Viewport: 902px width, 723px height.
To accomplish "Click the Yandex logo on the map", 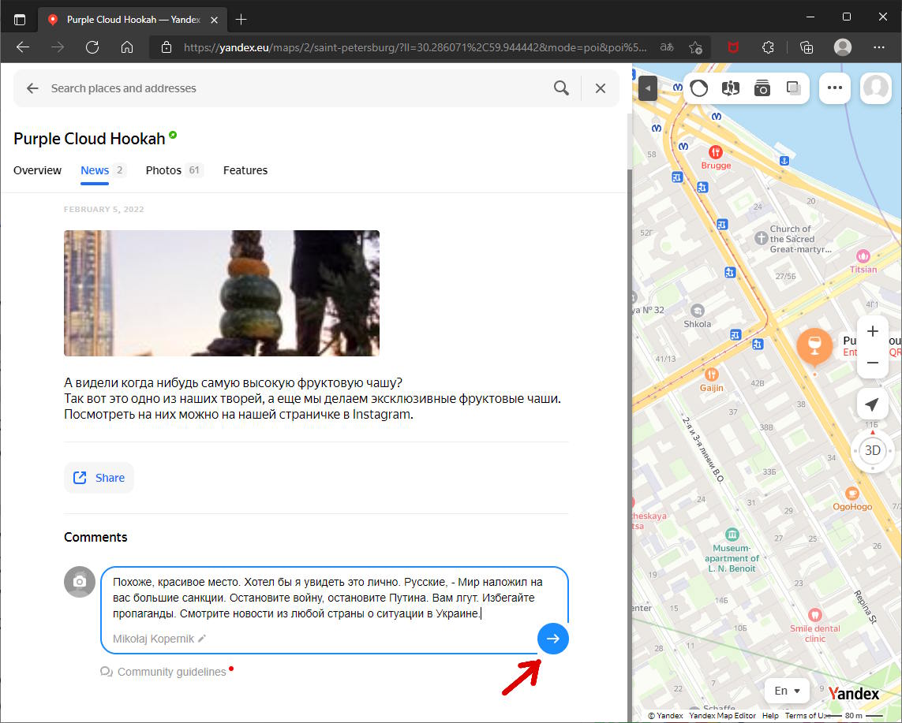I will (854, 695).
